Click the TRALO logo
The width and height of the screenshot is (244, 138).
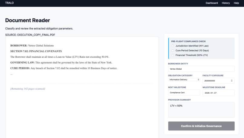pyautogui.click(x=9, y=3)
